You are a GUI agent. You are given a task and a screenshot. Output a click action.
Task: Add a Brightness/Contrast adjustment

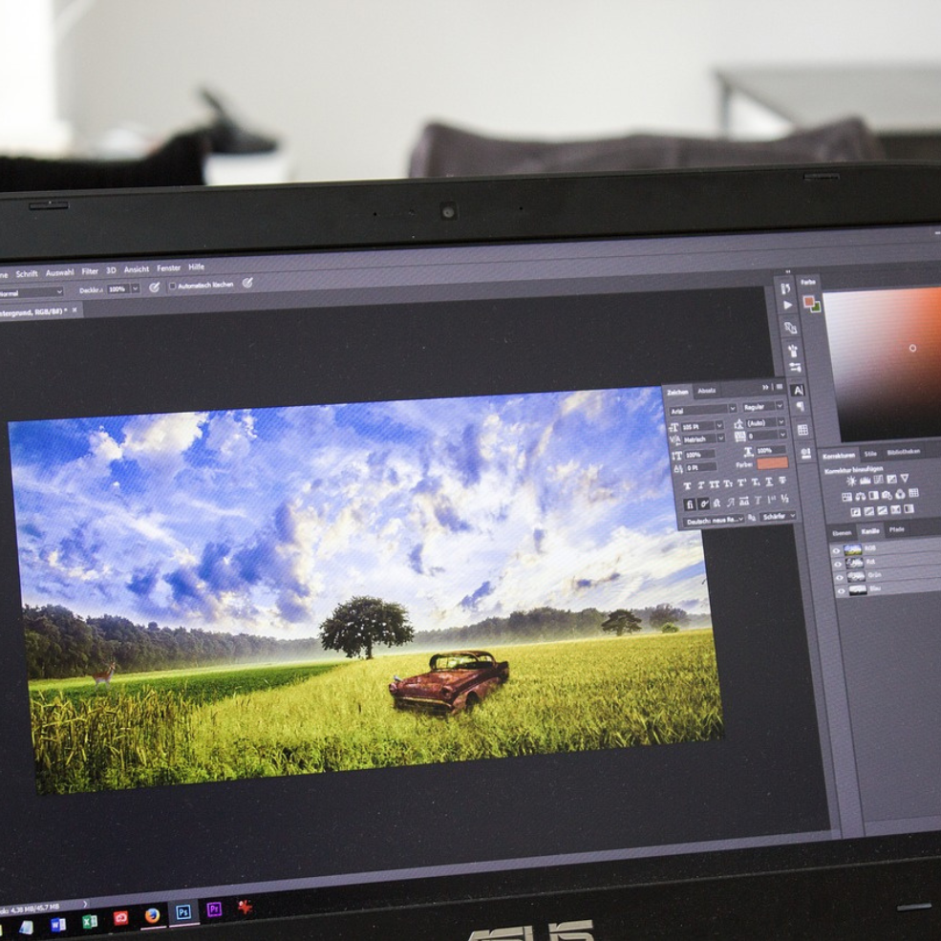point(850,480)
